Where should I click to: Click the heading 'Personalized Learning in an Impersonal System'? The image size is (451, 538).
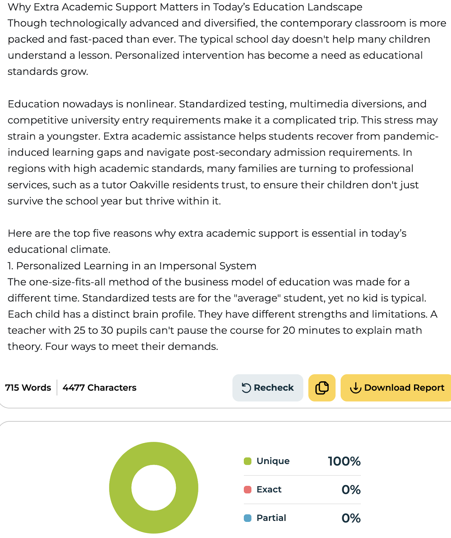(136, 266)
